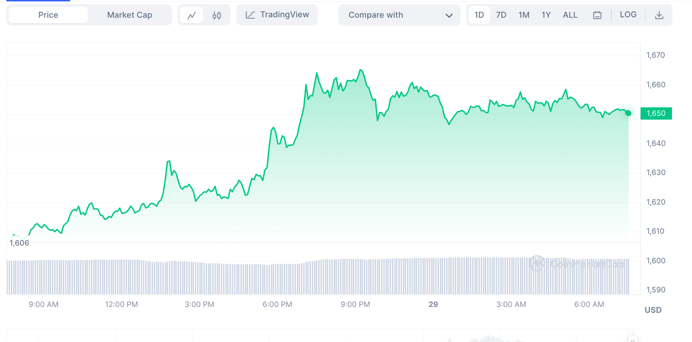Download the chart data
This screenshot has width=692, height=342.
tap(659, 15)
